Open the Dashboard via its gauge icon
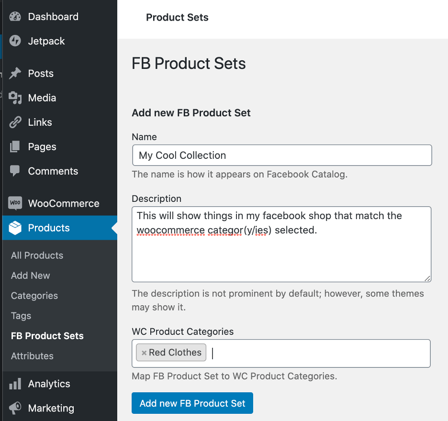Image resolution: width=448 pixels, height=421 pixels. click(14, 16)
